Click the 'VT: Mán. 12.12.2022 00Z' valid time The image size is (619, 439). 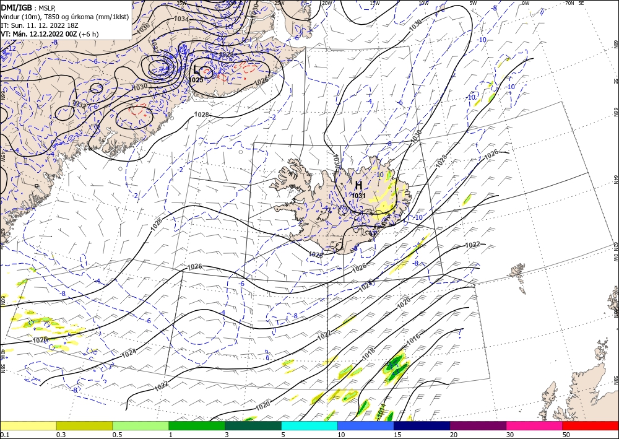[x=38, y=34]
